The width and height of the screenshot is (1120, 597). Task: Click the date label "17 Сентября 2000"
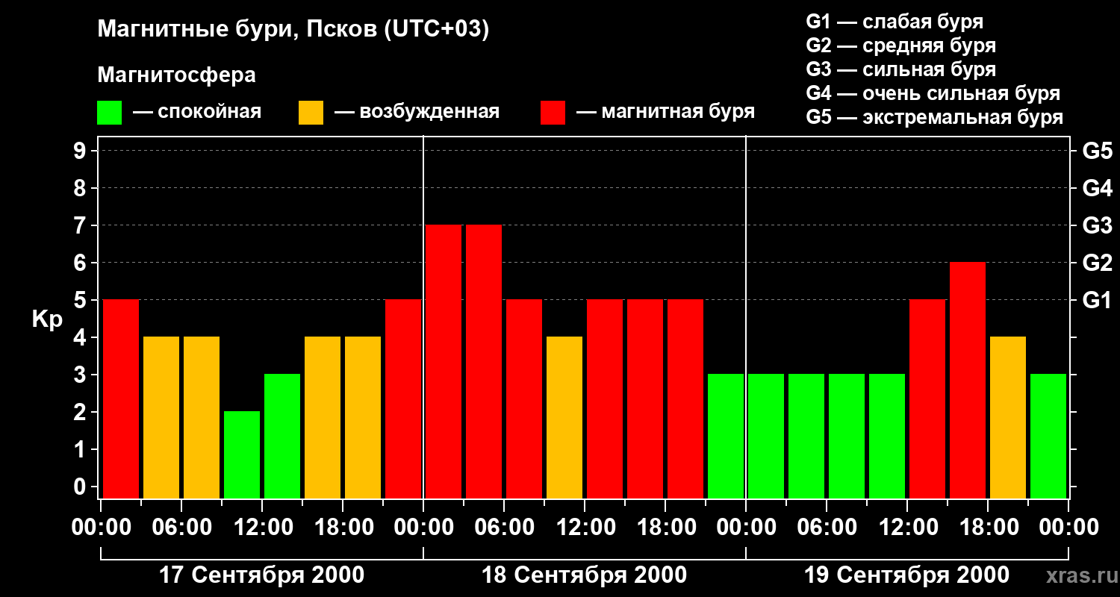click(x=262, y=575)
